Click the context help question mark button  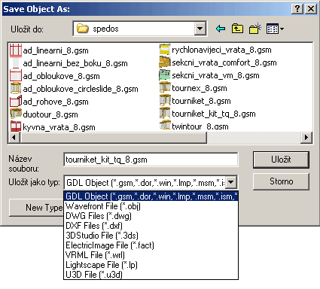[x=297, y=9]
